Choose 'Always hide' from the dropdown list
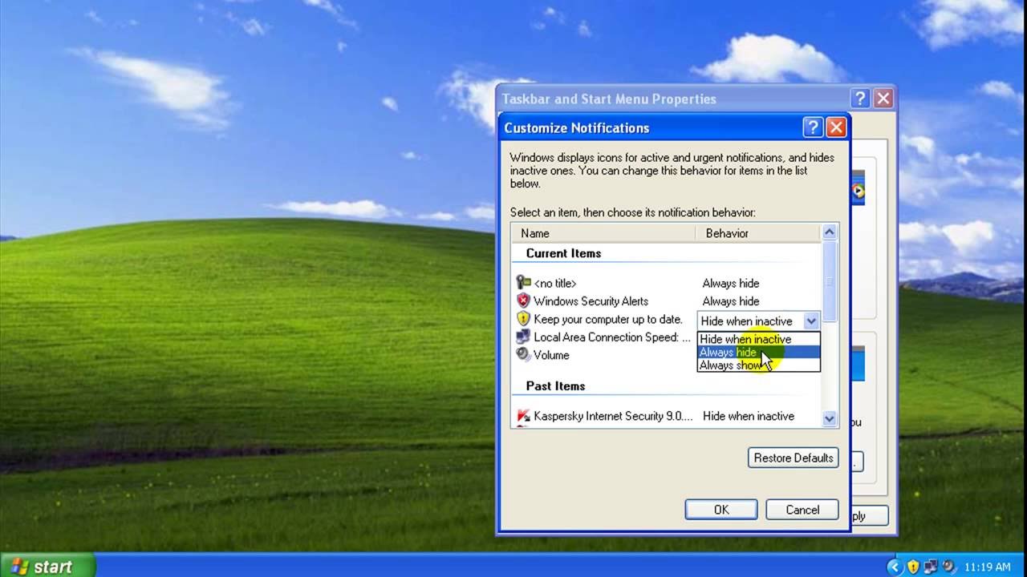The image size is (1027, 577). pos(758,352)
